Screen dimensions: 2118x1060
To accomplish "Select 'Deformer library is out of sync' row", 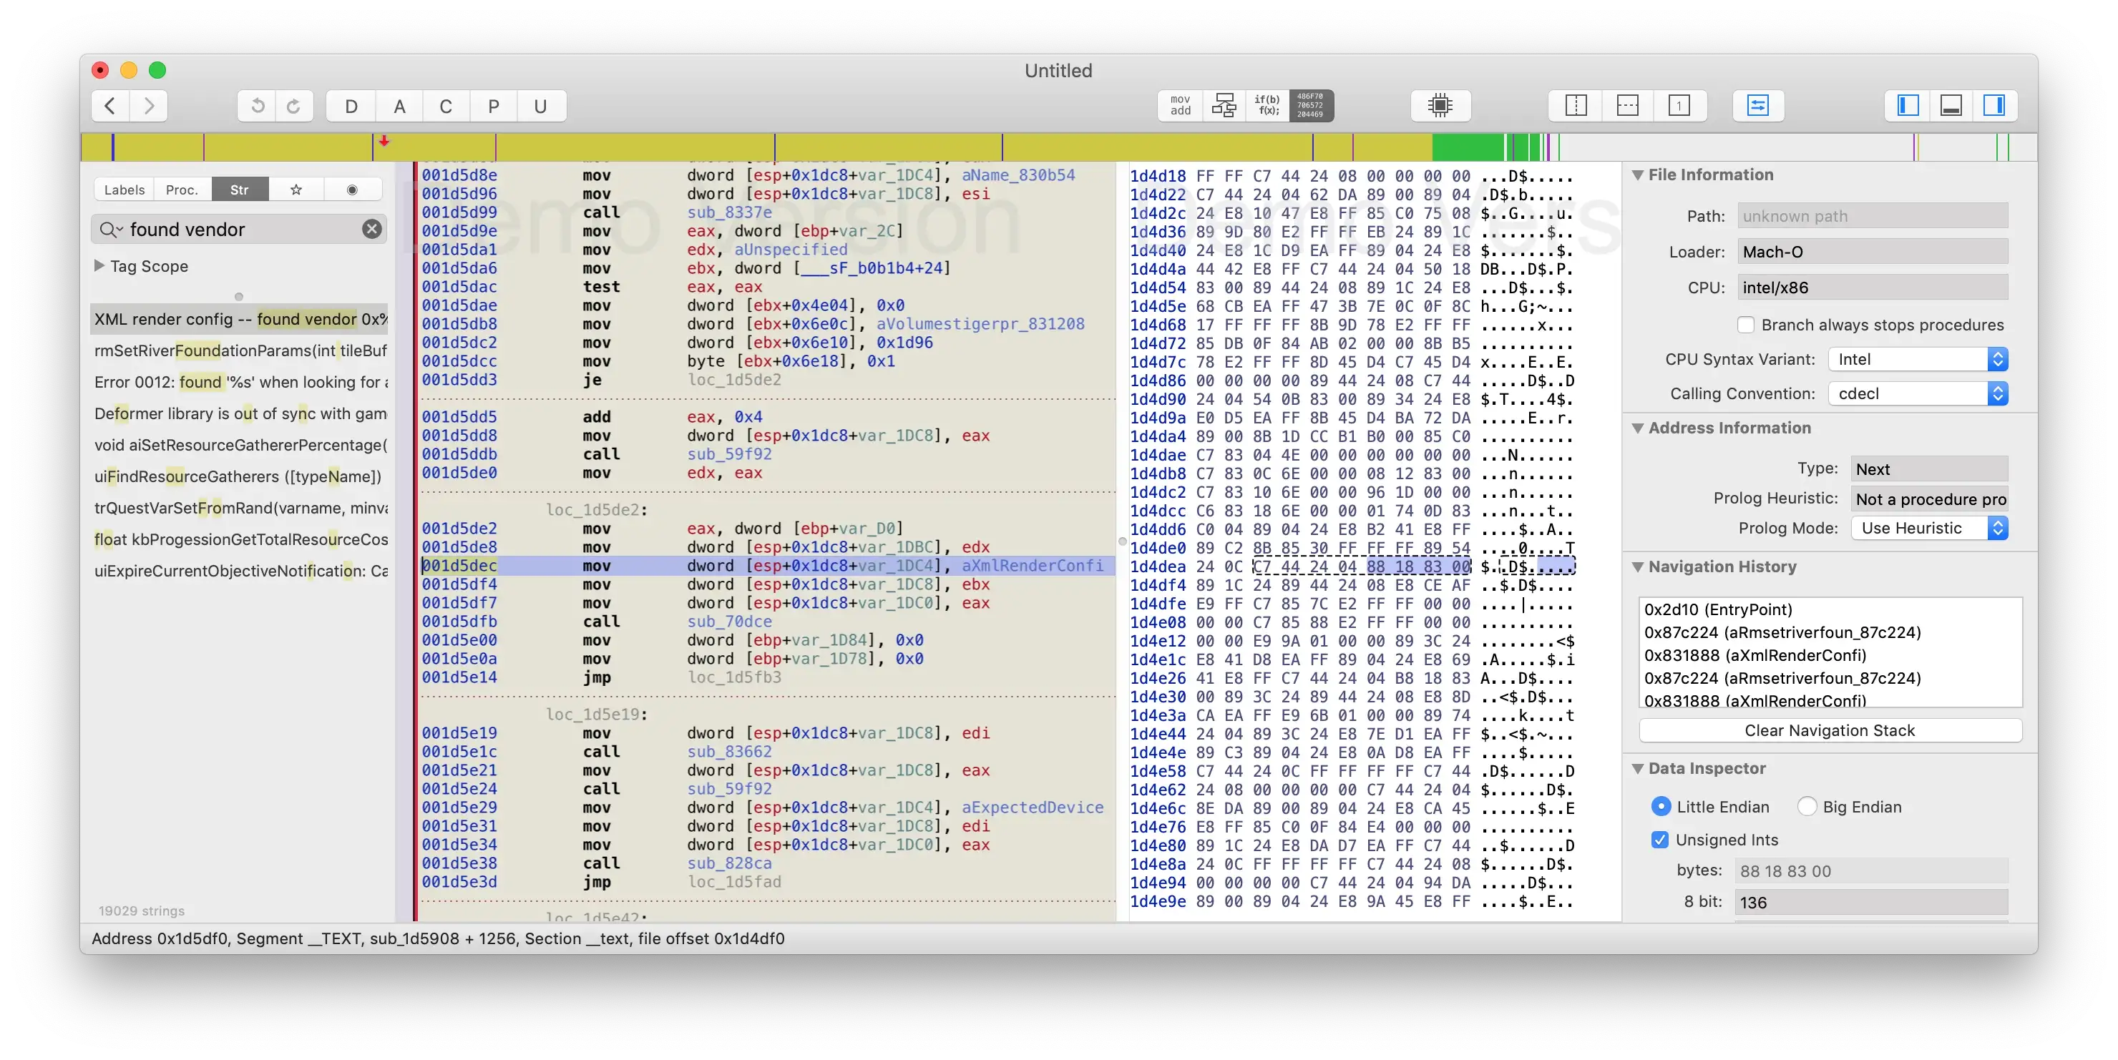I will click(239, 413).
